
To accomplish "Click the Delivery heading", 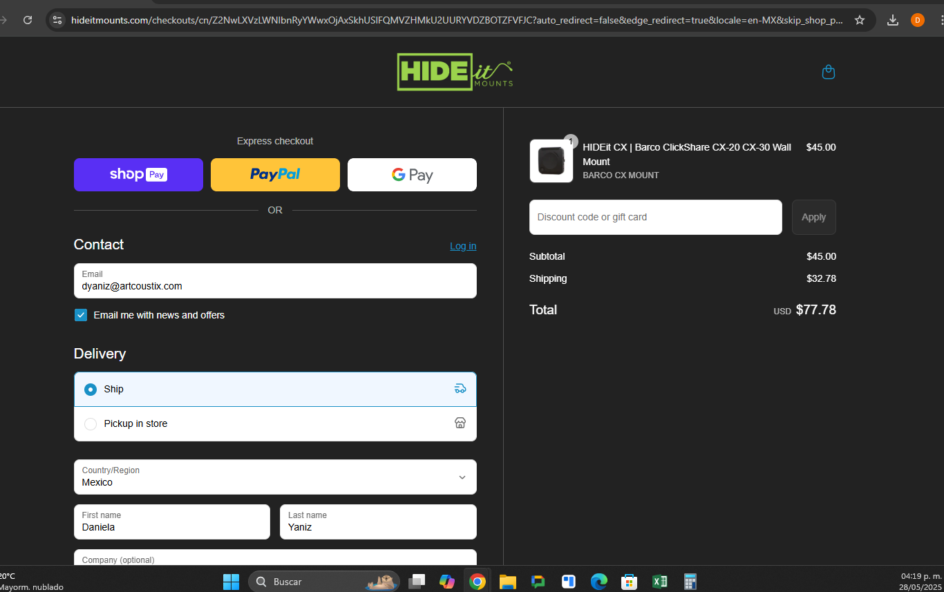I will [100, 354].
